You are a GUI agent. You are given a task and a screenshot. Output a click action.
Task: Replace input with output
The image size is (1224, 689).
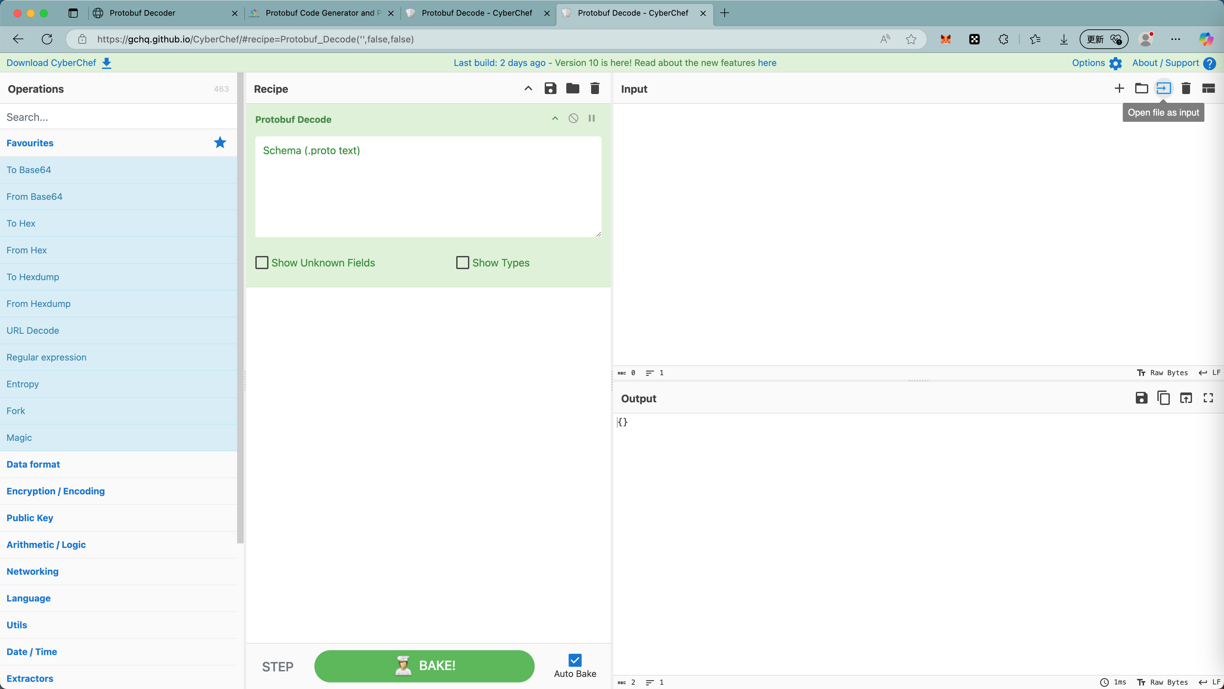pyautogui.click(x=1186, y=398)
